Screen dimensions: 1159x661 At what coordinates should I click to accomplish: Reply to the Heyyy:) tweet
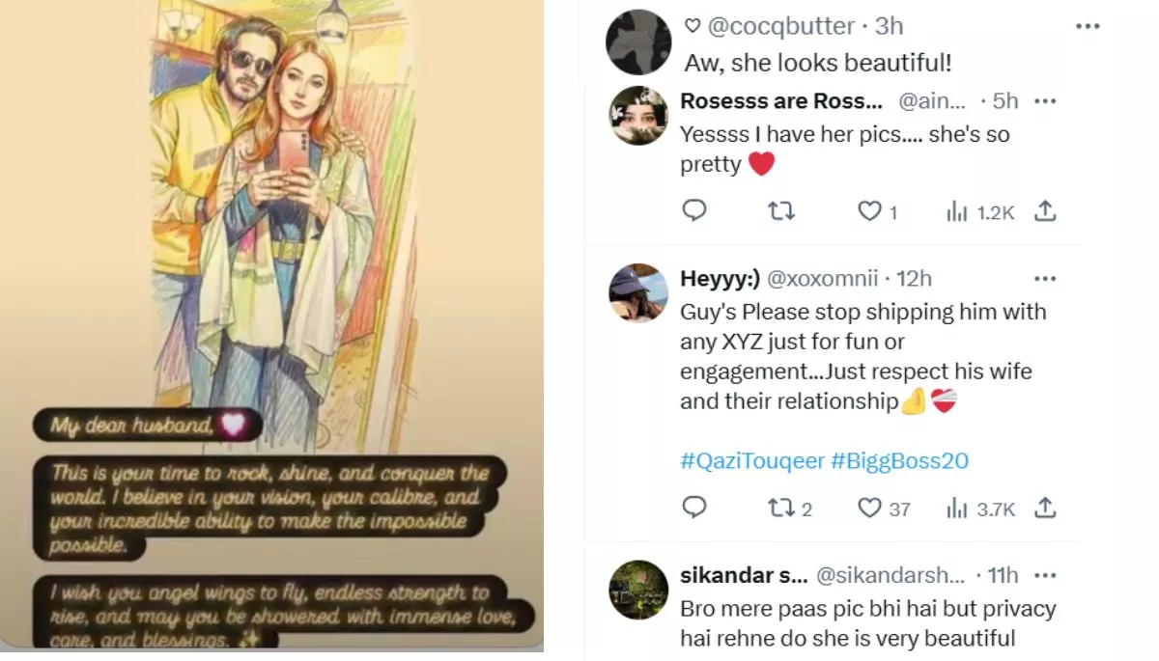click(694, 507)
